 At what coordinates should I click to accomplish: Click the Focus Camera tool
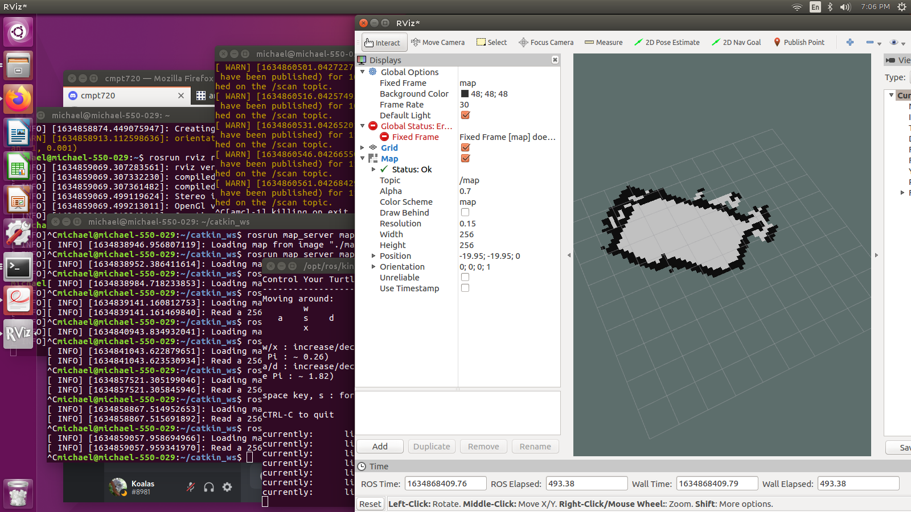(x=545, y=43)
